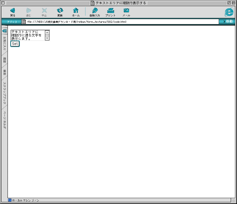This screenshot has height=204, width=237.
Task: Expand the スクラップブック (Scrapbook) side tab
Action: [x=4, y=93]
